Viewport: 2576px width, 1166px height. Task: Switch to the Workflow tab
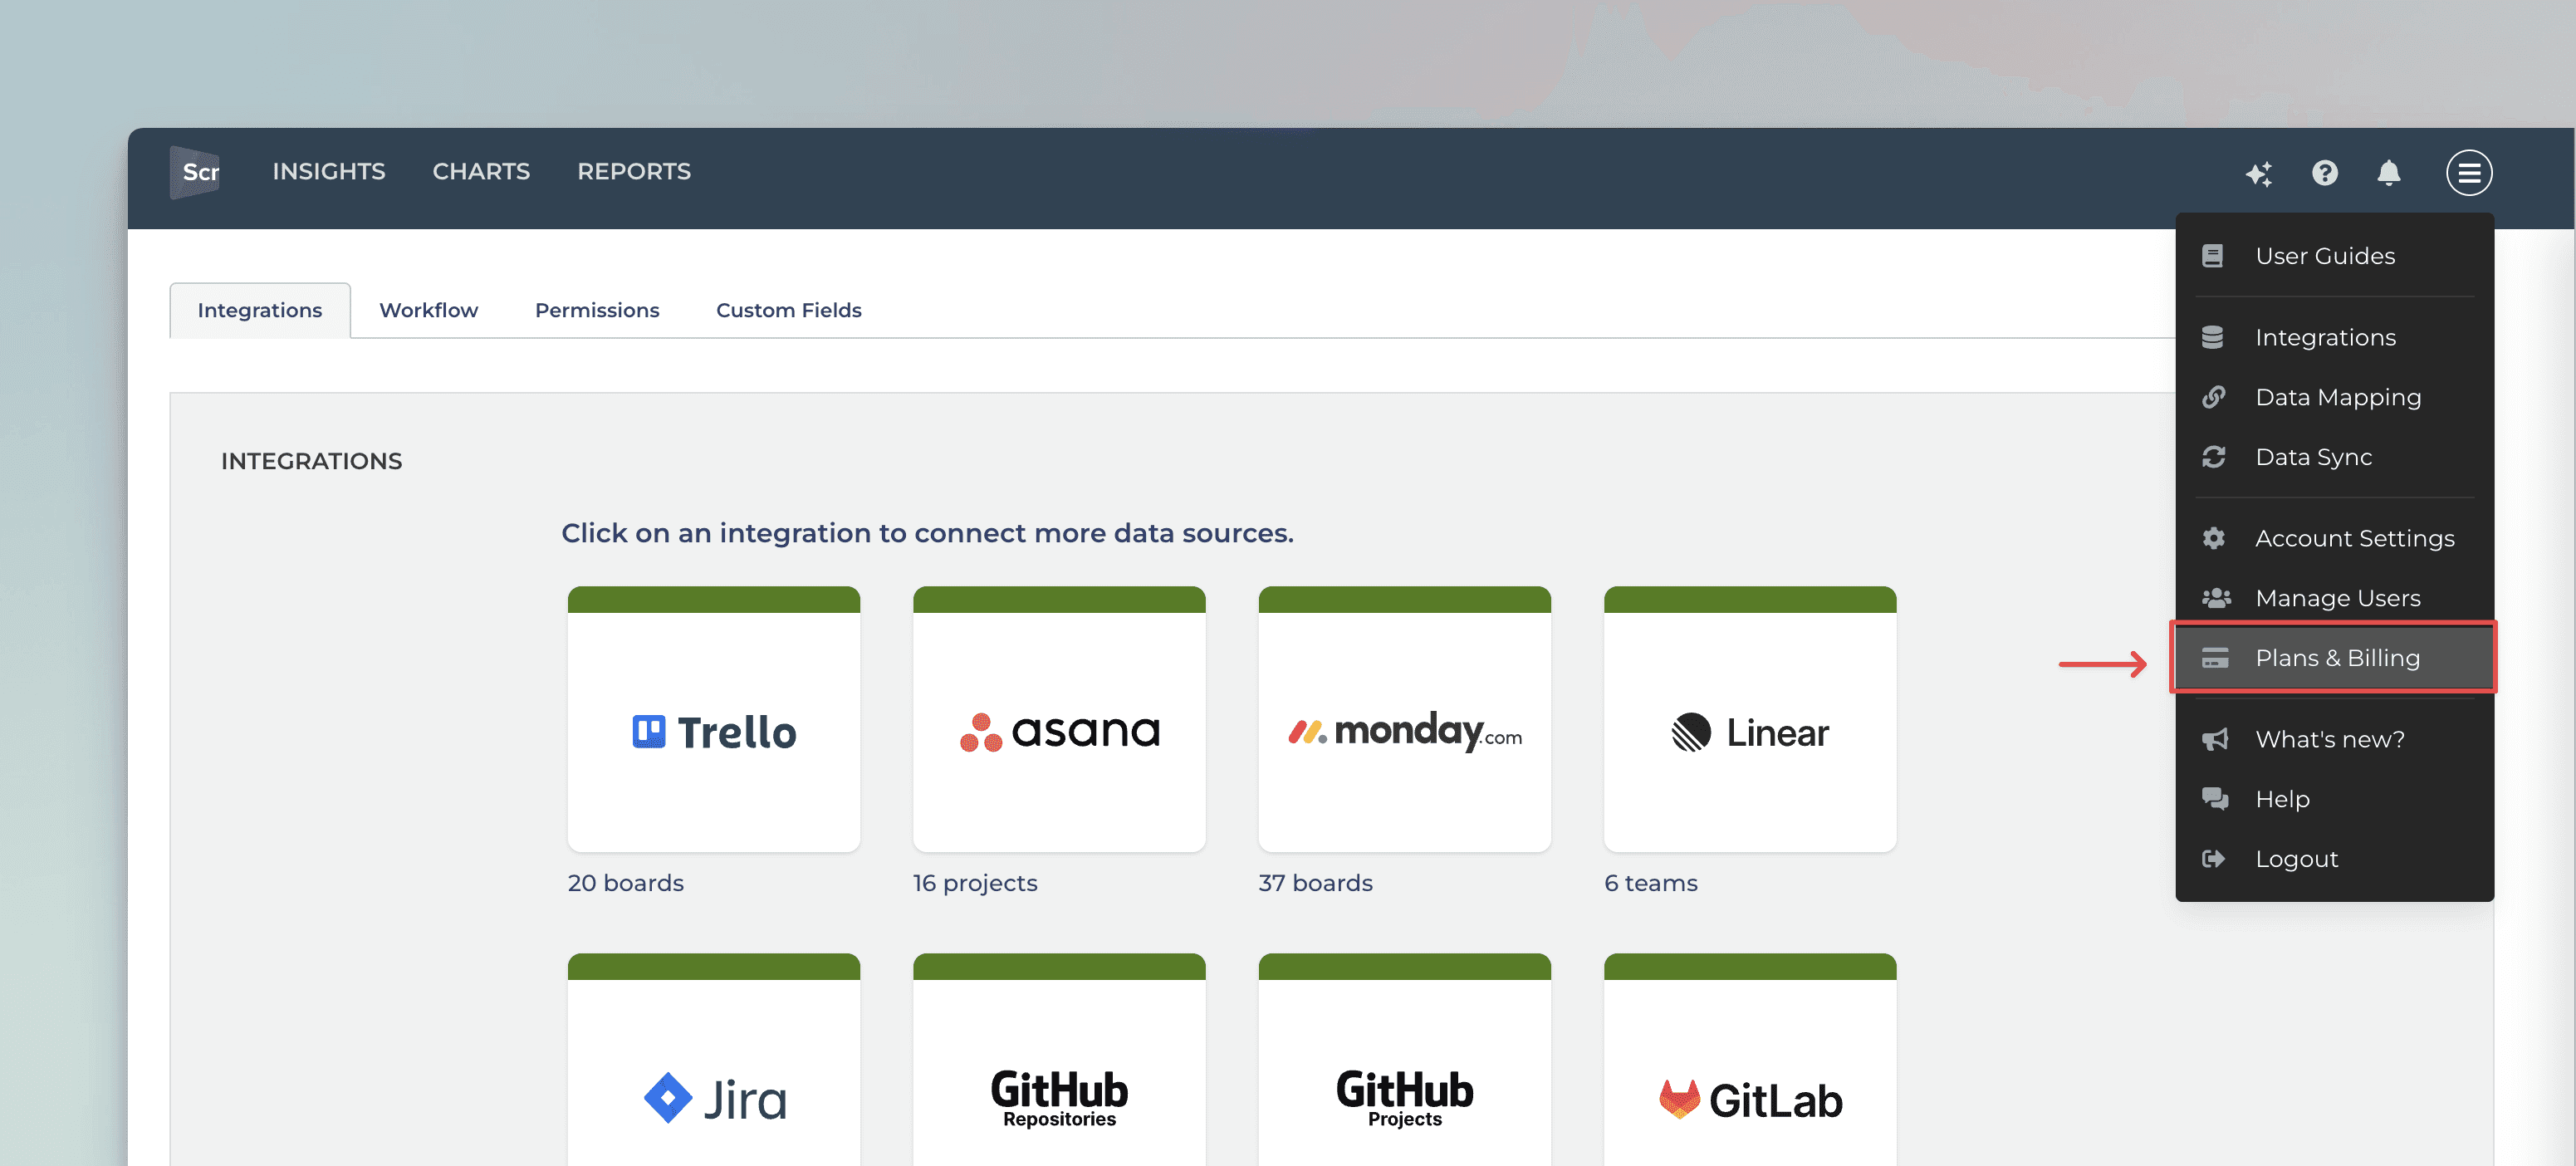(428, 310)
